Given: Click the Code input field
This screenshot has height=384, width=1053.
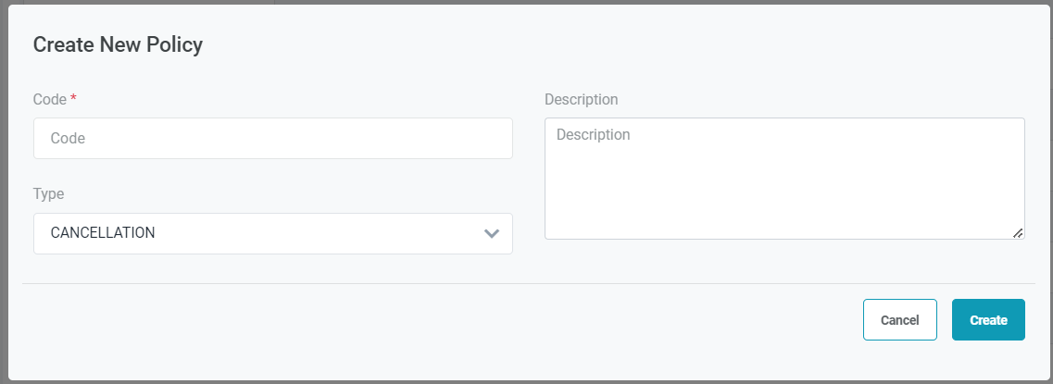Looking at the screenshot, I should (x=272, y=138).
